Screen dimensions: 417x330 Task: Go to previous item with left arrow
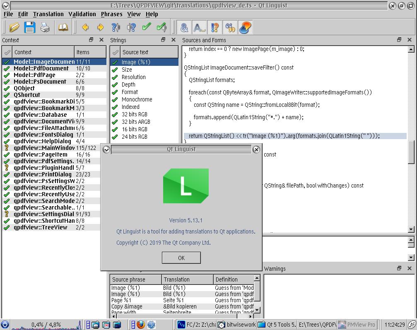coord(85,28)
